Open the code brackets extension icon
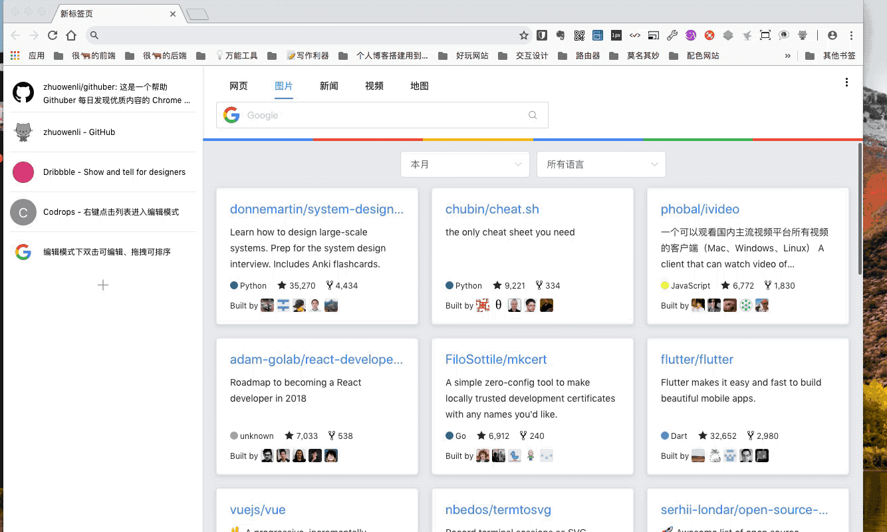 pyautogui.click(x=635, y=35)
